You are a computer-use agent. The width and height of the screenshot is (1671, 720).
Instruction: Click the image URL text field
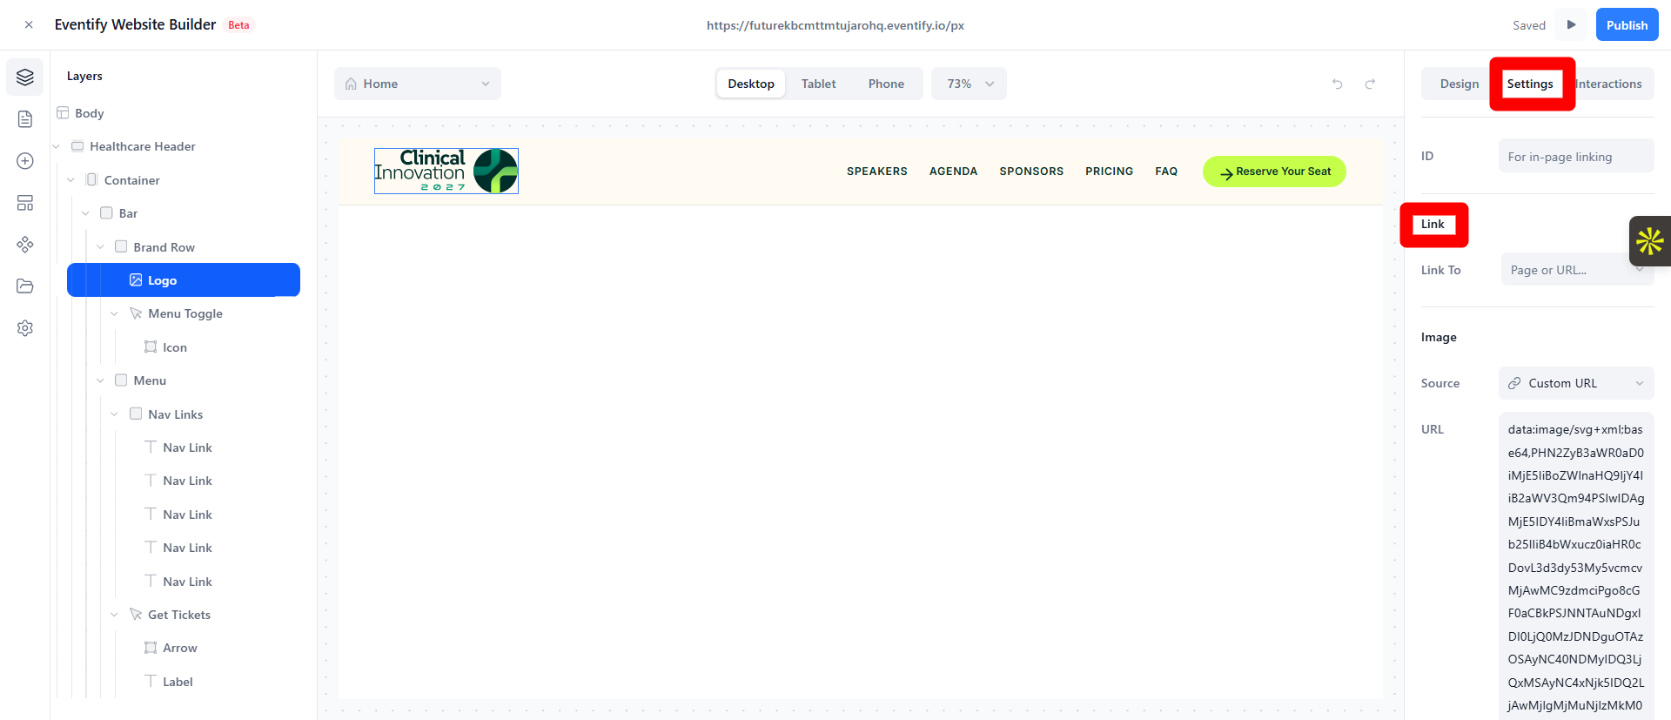(x=1576, y=566)
